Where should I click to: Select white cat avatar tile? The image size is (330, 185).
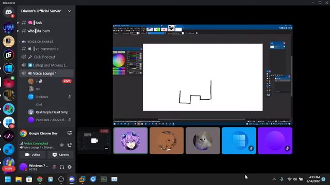coord(203,140)
